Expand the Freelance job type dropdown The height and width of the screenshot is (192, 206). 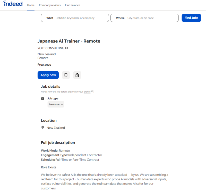tap(56, 104)
